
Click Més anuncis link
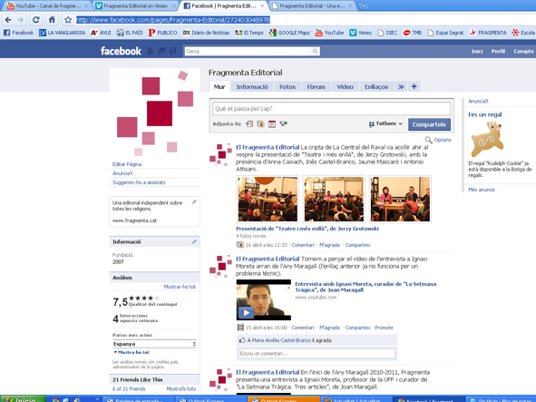point(482,190)
